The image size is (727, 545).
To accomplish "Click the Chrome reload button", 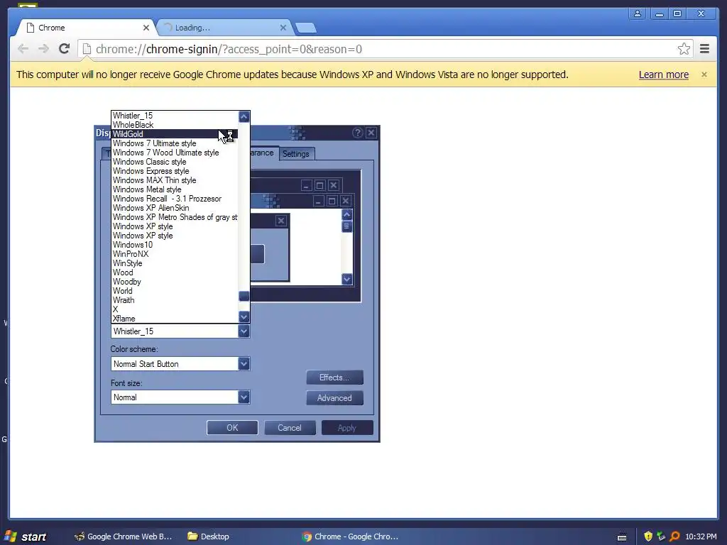I will point(65,49).
